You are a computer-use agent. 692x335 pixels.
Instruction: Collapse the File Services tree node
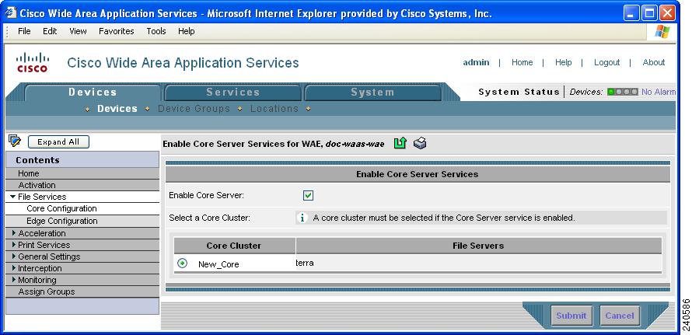(x=12, y=197)
